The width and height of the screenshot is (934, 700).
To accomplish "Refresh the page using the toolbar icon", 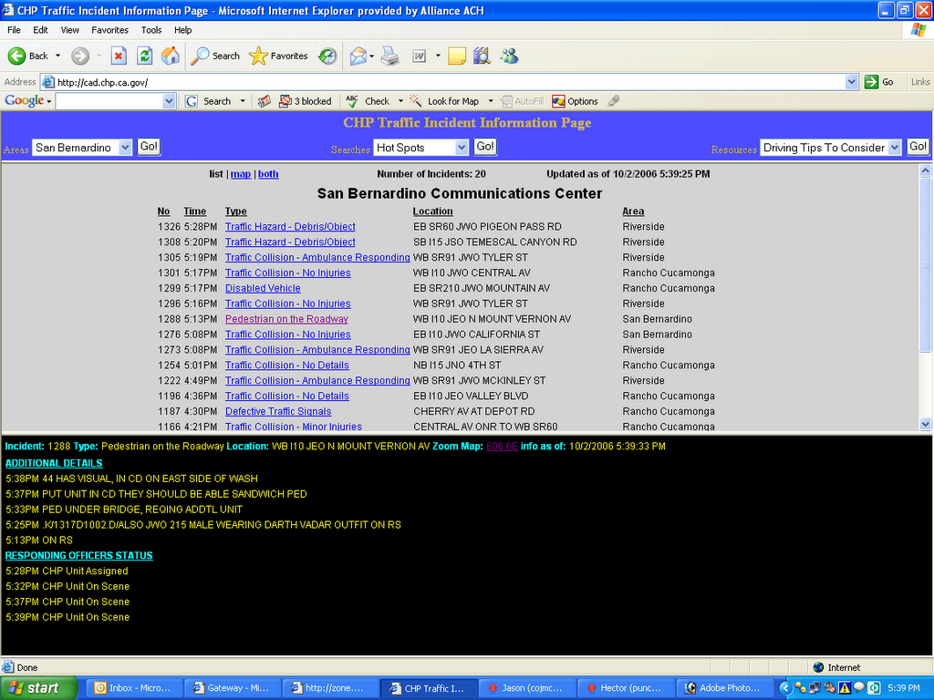I will 144,57.
